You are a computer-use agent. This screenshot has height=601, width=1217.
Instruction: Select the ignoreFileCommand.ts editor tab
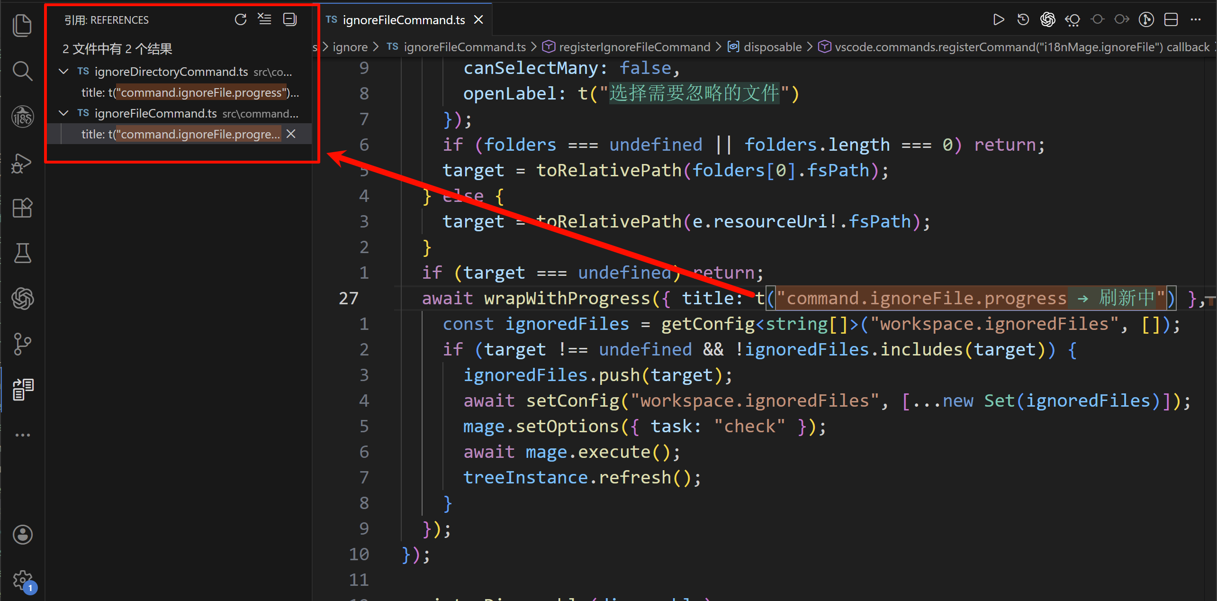point(403,20)
